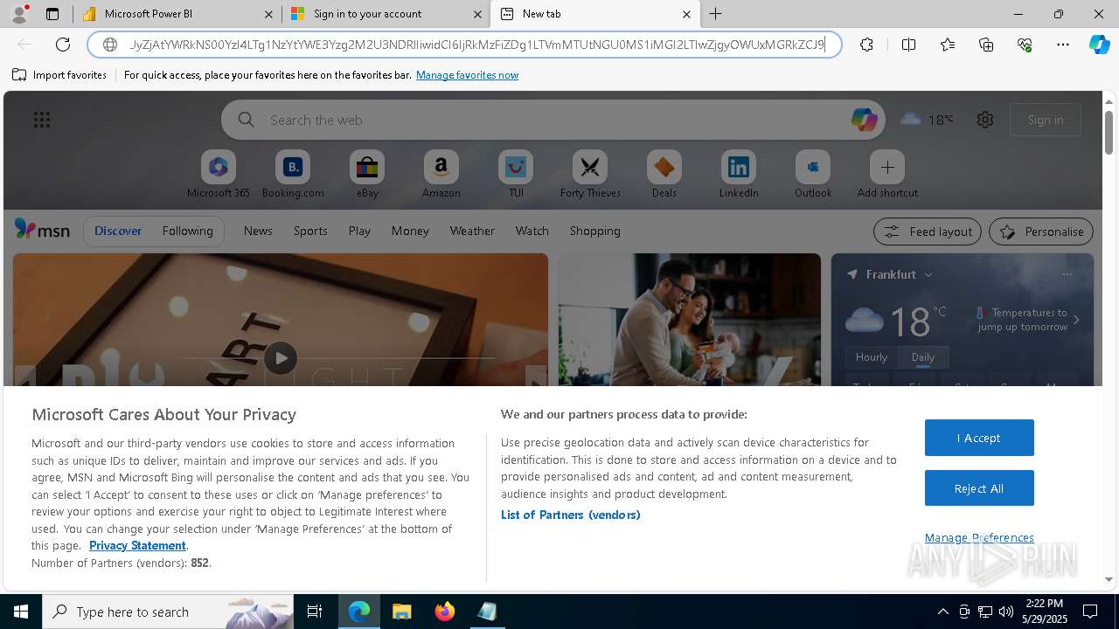1119x629 pixels.
Task: Expand temperature forecast chevron
Action: 1076,320
